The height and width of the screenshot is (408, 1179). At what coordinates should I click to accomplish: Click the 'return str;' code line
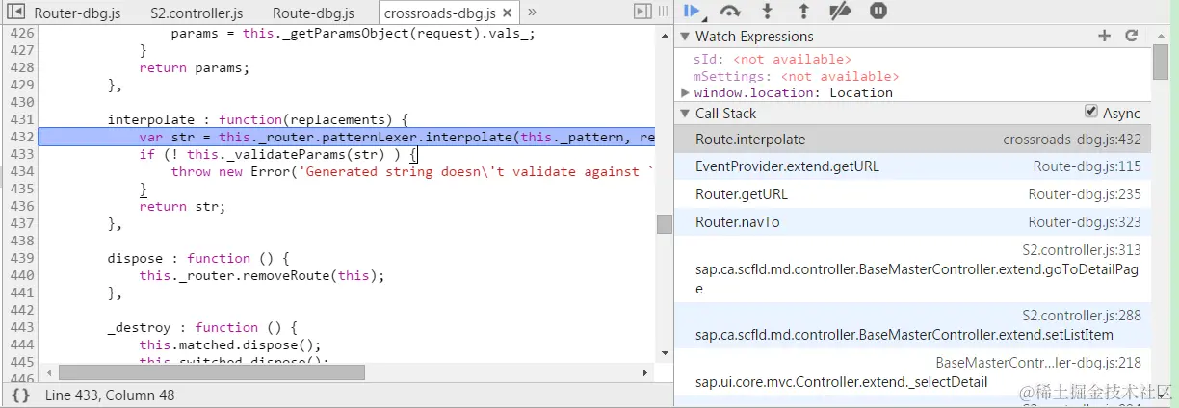point(182,206)
